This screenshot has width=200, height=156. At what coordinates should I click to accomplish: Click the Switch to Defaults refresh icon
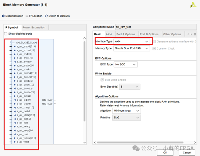pos(46,16)
